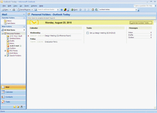Expand the RSS Feeds node
Screen dimensions: 157x113
tap(5, 51)
